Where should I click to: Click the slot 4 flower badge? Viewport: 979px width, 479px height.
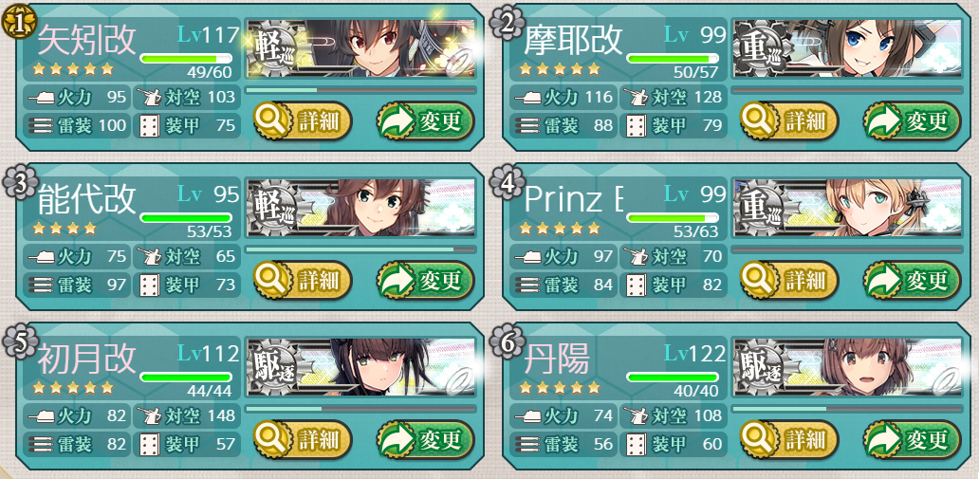click(x=504, y=183)
